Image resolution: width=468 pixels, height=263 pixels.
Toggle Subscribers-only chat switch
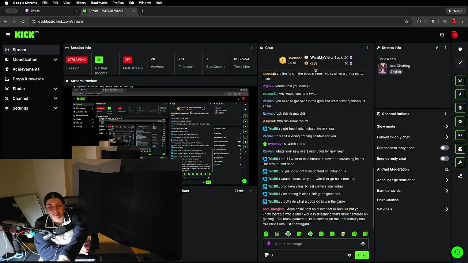pos(444,148)
